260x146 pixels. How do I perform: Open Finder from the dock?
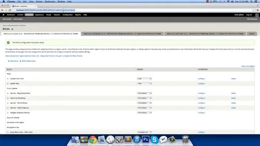click(75, 140)
